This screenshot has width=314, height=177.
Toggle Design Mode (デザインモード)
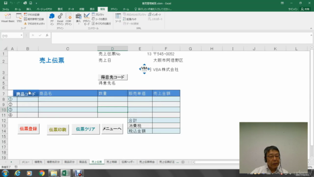pos(87,19)
